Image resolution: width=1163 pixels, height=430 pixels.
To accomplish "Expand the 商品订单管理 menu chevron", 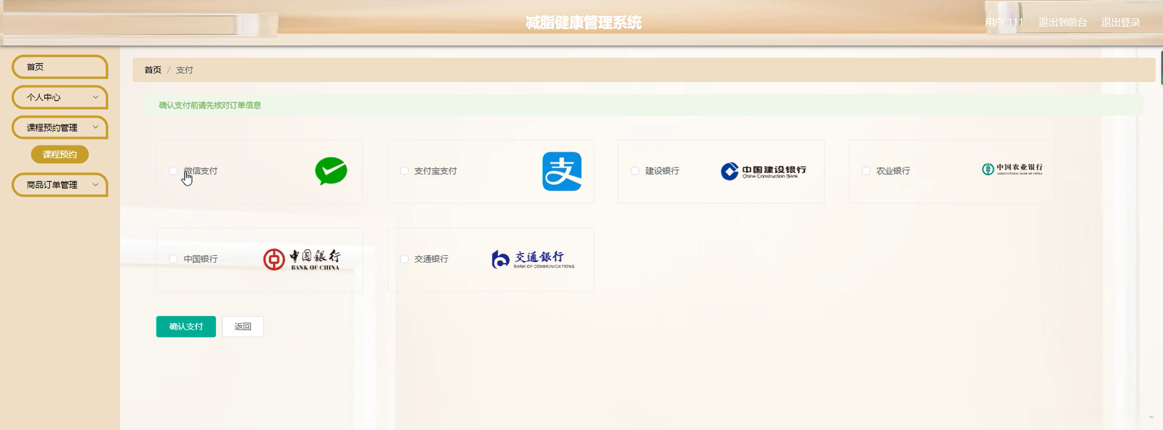I will pos(95,184).
